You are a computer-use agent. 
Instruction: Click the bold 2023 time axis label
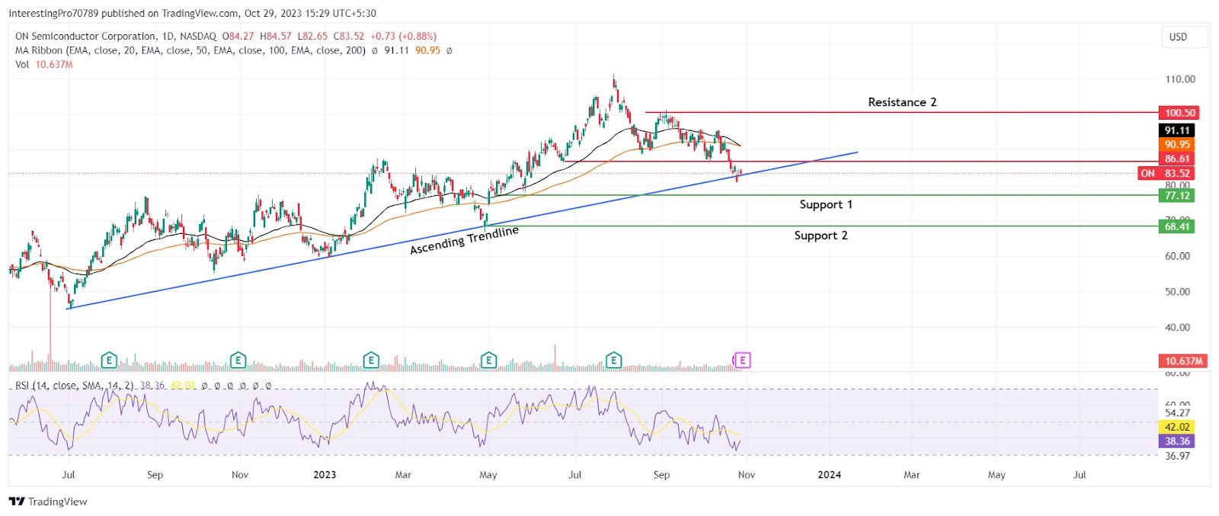click(x=325, y=475)
